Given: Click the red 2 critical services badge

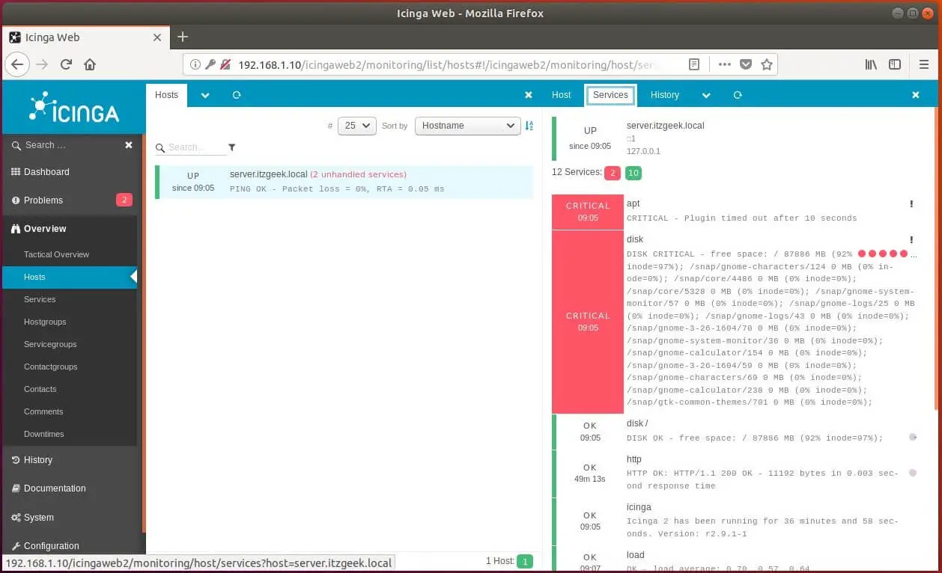Looking at the screenshot, I should pos(613,173).
